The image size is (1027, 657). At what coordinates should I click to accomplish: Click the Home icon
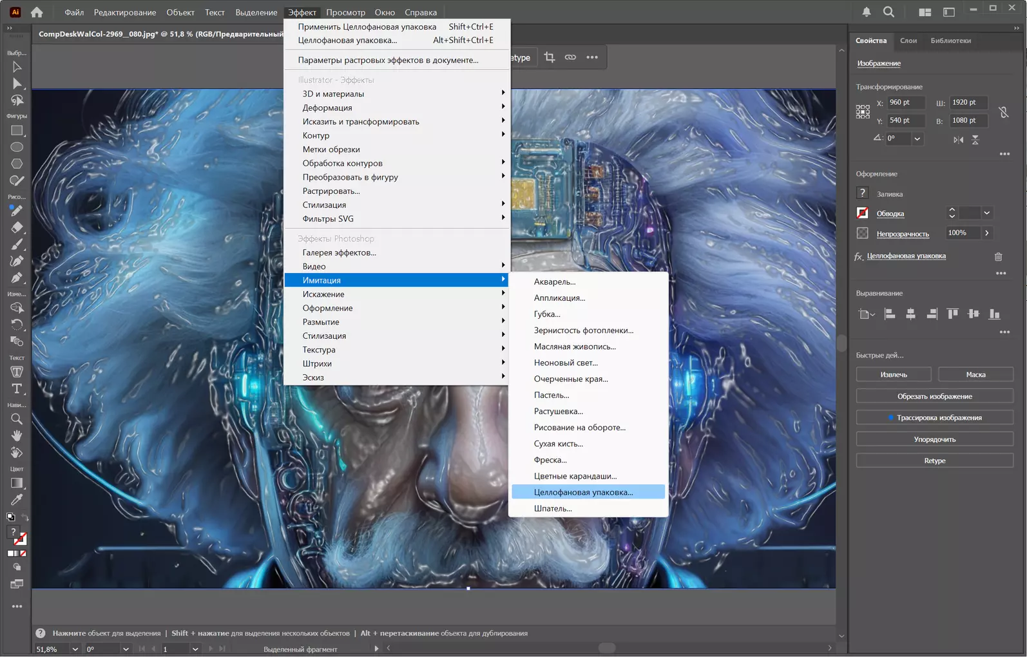[37, 12]
